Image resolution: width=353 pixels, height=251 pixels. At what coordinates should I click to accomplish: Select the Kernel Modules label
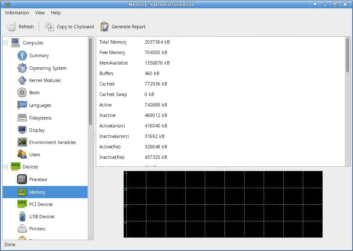coord(45,80)
